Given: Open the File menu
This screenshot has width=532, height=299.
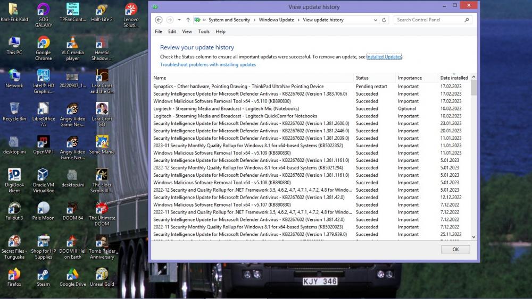Looking at the screenshot, I should click(159, 32).
